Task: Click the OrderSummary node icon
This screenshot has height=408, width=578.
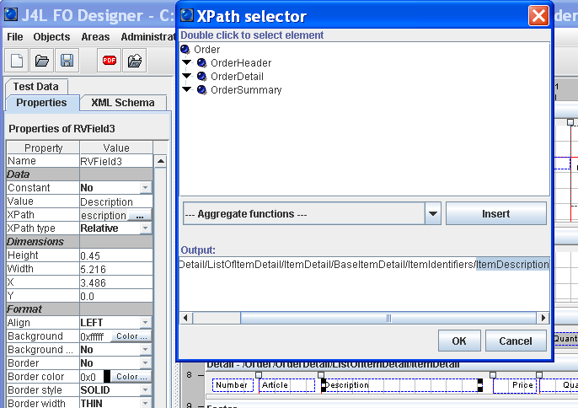Action: (x=201, y=90)
